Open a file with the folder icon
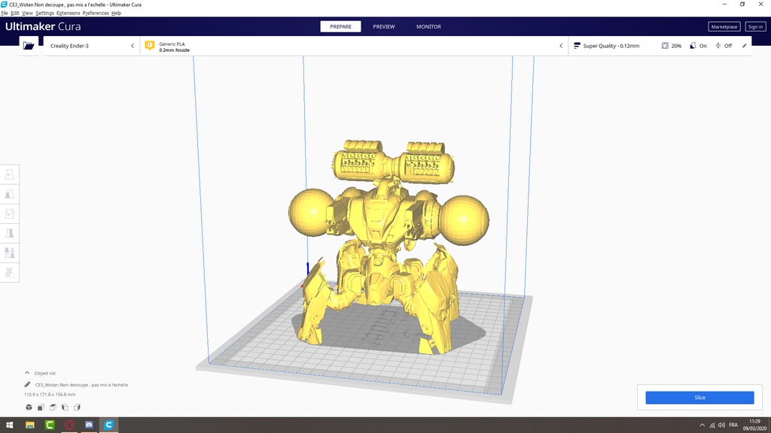The image size is (771, 433). [x=29, y=46]
